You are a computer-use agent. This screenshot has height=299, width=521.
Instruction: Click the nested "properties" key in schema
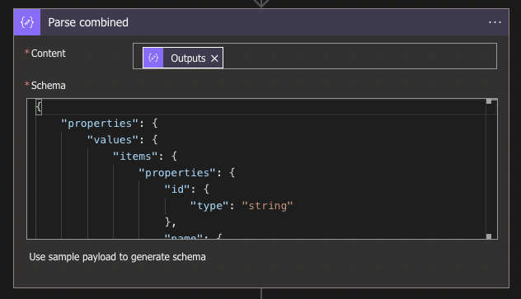click(x=177, y=173)
